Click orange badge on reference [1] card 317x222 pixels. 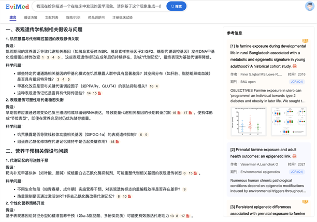(x=305, y=40)
